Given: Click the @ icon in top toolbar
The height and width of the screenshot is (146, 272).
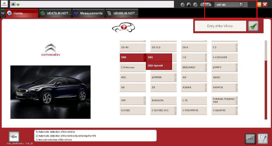Looking at the screenshot, I should (x=195, y=5).
